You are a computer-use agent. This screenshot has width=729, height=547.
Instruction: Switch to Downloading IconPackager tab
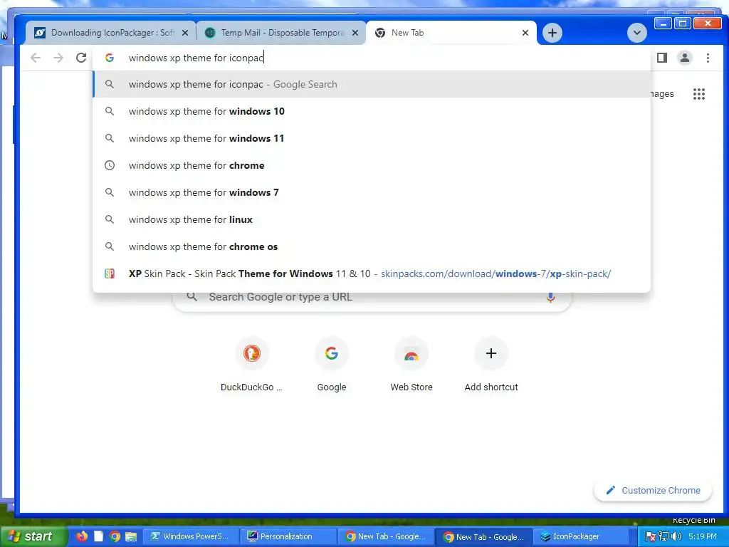click(x=112, y=33)
